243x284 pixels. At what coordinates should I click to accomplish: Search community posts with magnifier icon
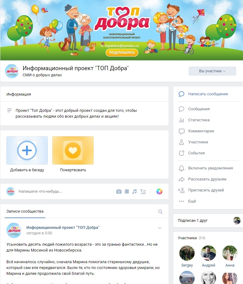point(160,212)
